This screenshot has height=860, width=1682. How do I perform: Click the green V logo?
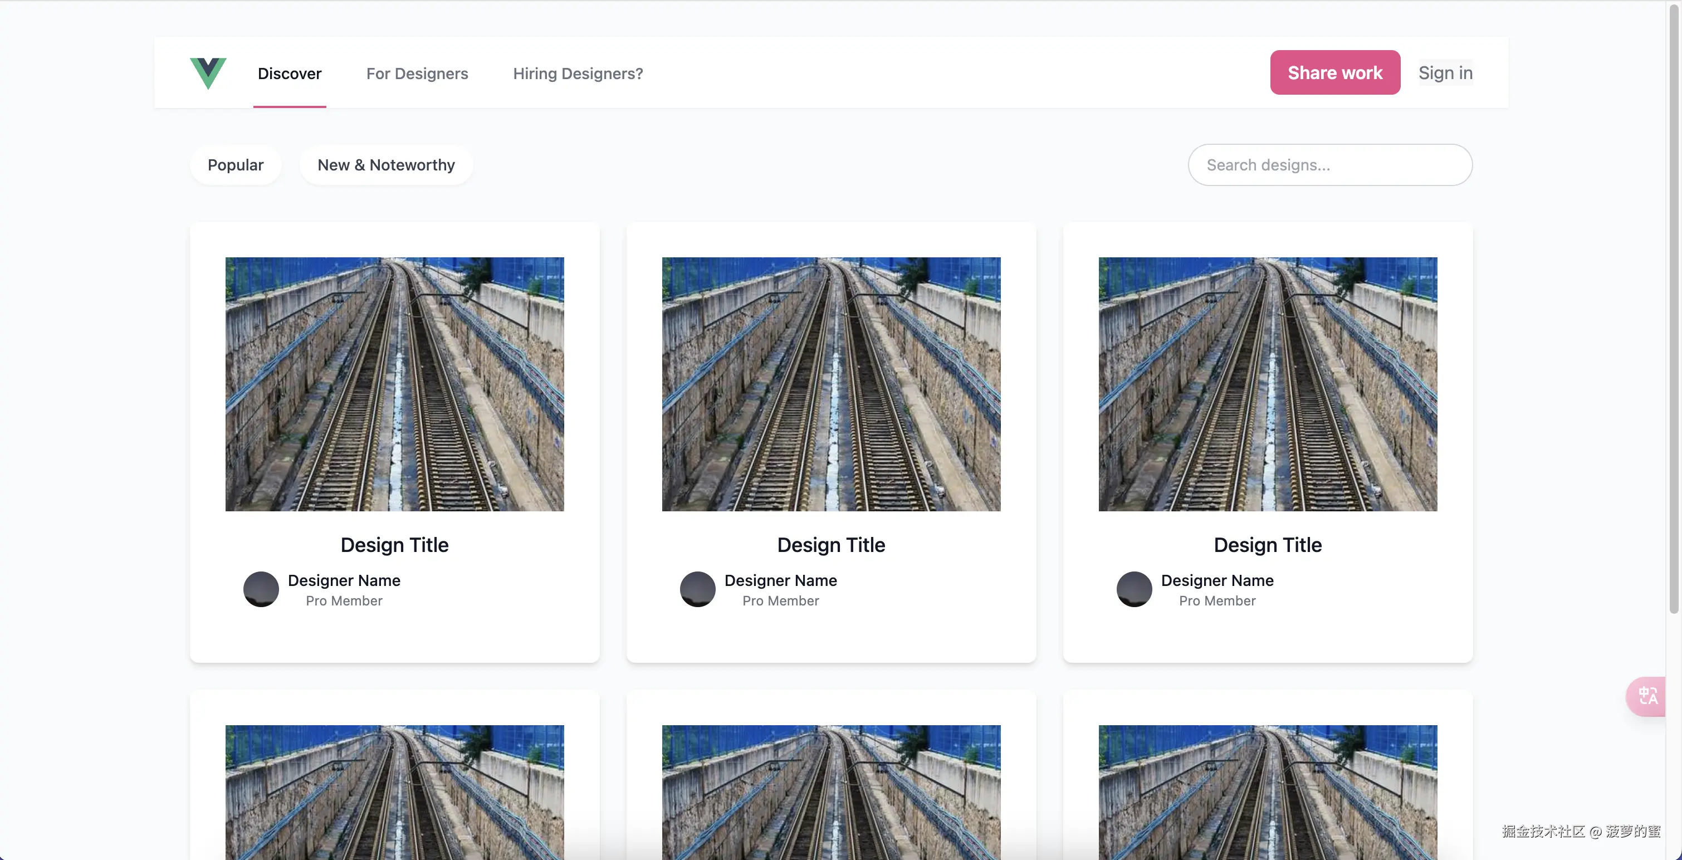[x=208, y=72]
